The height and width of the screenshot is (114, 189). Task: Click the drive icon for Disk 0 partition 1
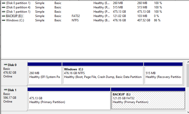4,3
